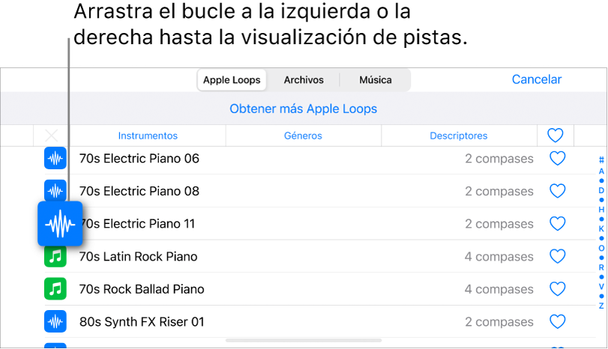Open the Instrumentos filter
Screen dimensions: 608x349
pyautogui.click(x=148, y=136)
